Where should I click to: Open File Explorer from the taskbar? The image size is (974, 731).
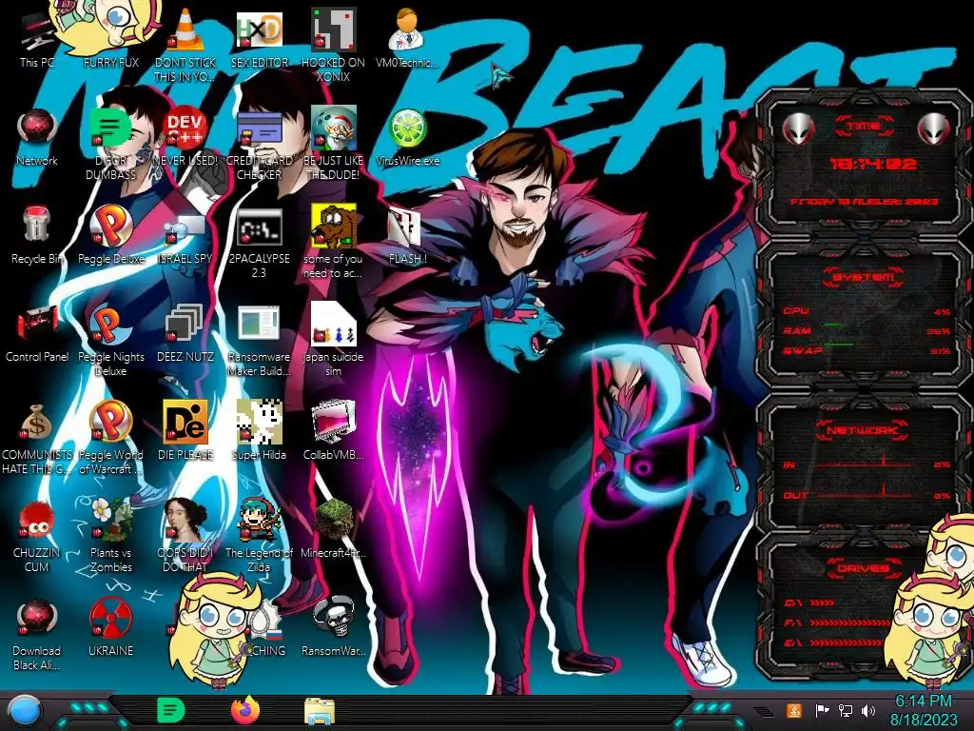(x=320, y=711)
